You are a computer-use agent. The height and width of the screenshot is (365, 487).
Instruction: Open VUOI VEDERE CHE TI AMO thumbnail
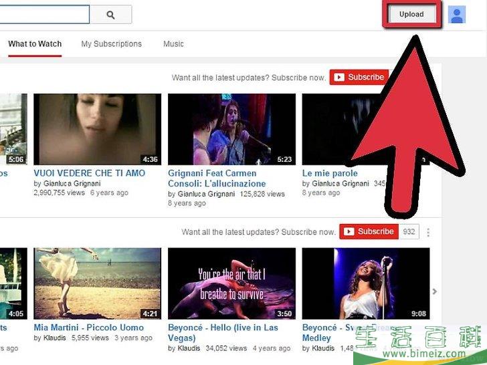point(98,129)
